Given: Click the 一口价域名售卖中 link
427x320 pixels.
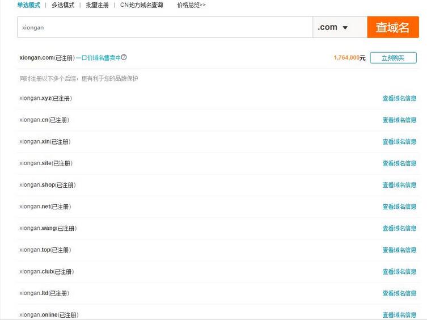Looking at the screenshot, I should [x=98, y=57].
